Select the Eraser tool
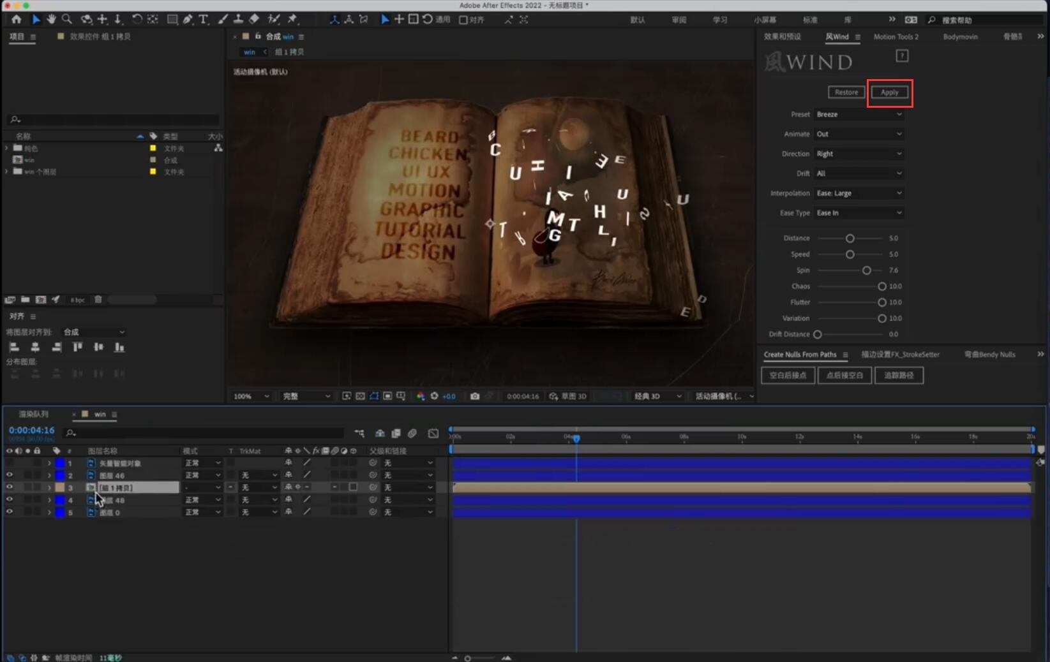 (x=254, y=20)
